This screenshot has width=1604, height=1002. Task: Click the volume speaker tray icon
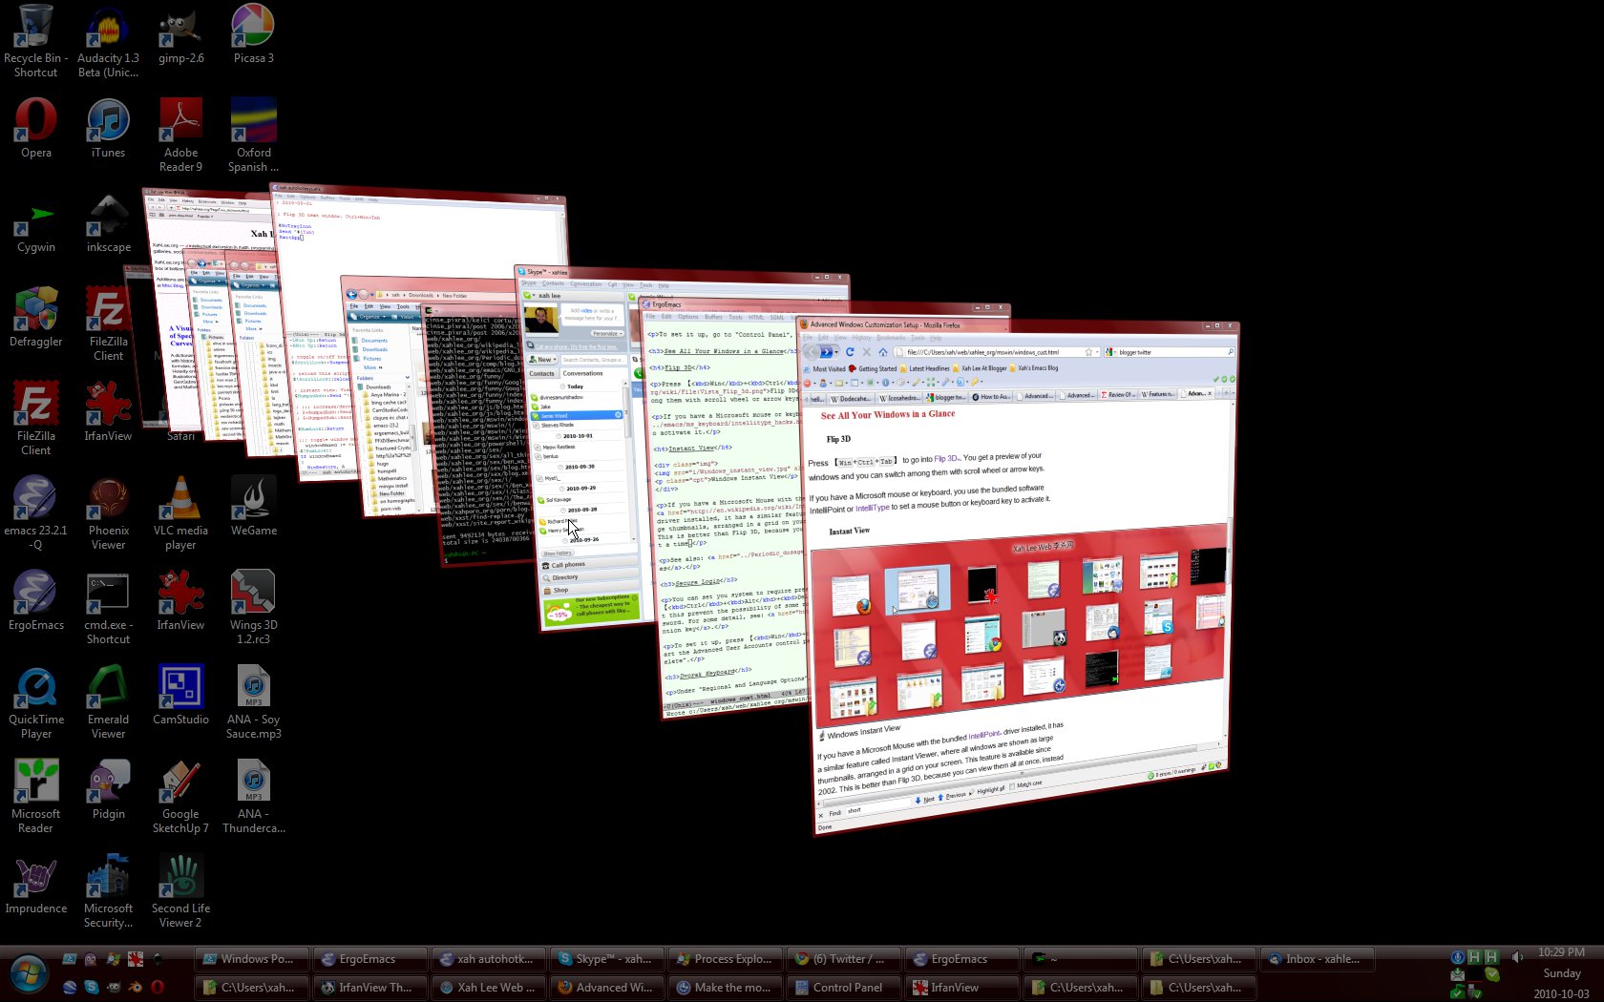pos(1518,956)
